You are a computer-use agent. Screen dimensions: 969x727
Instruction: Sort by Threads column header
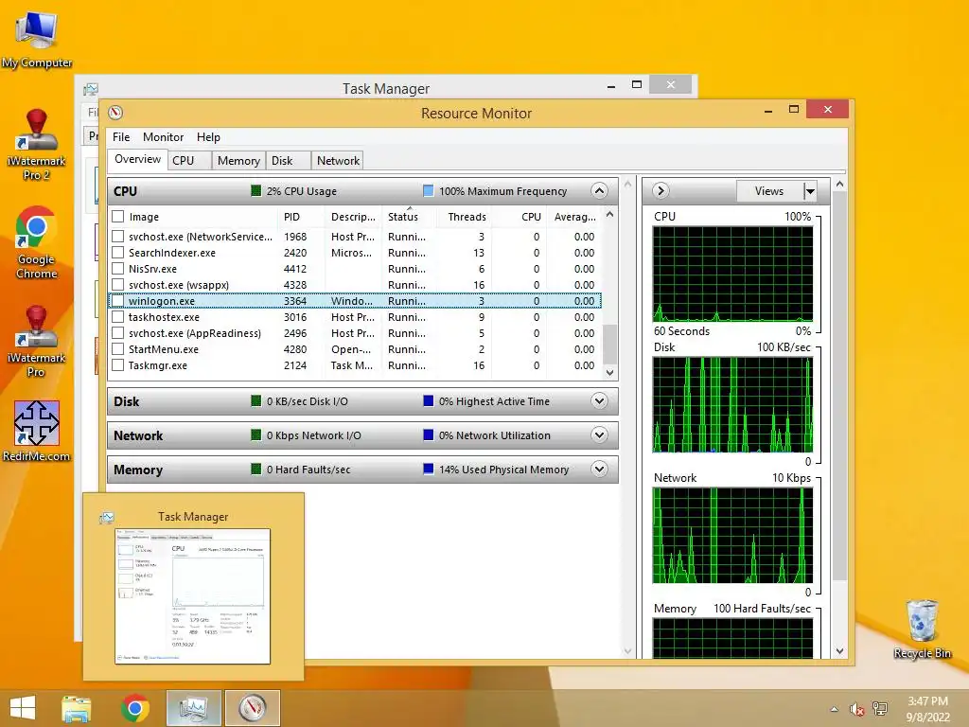(462, 217)
